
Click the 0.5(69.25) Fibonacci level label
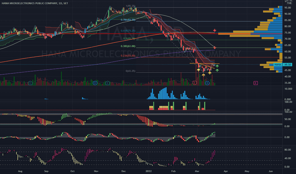click(129, 38)
